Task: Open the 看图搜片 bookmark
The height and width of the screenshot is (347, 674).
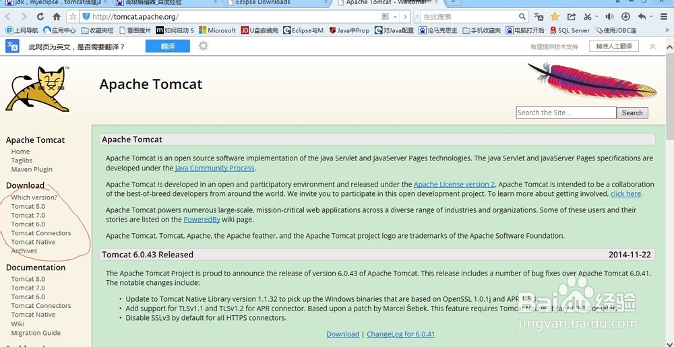Action: click(135, 30)
